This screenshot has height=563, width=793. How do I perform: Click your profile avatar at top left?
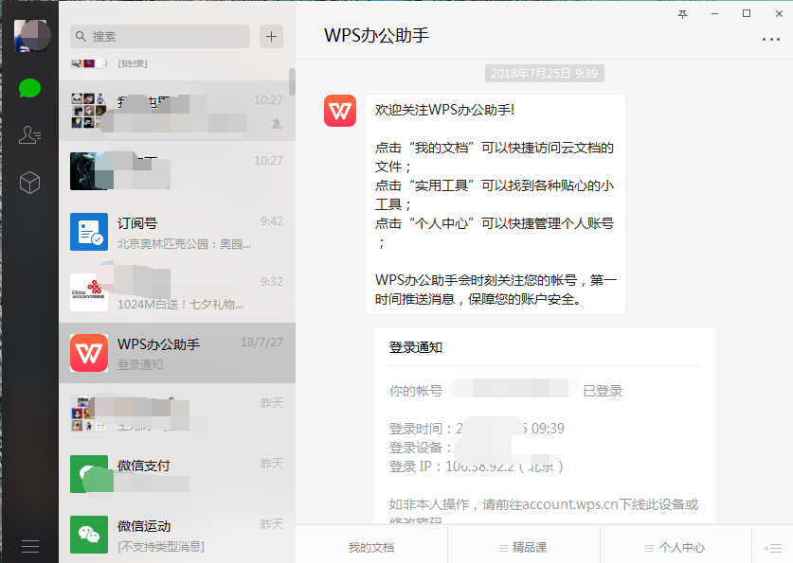[29, 35]
